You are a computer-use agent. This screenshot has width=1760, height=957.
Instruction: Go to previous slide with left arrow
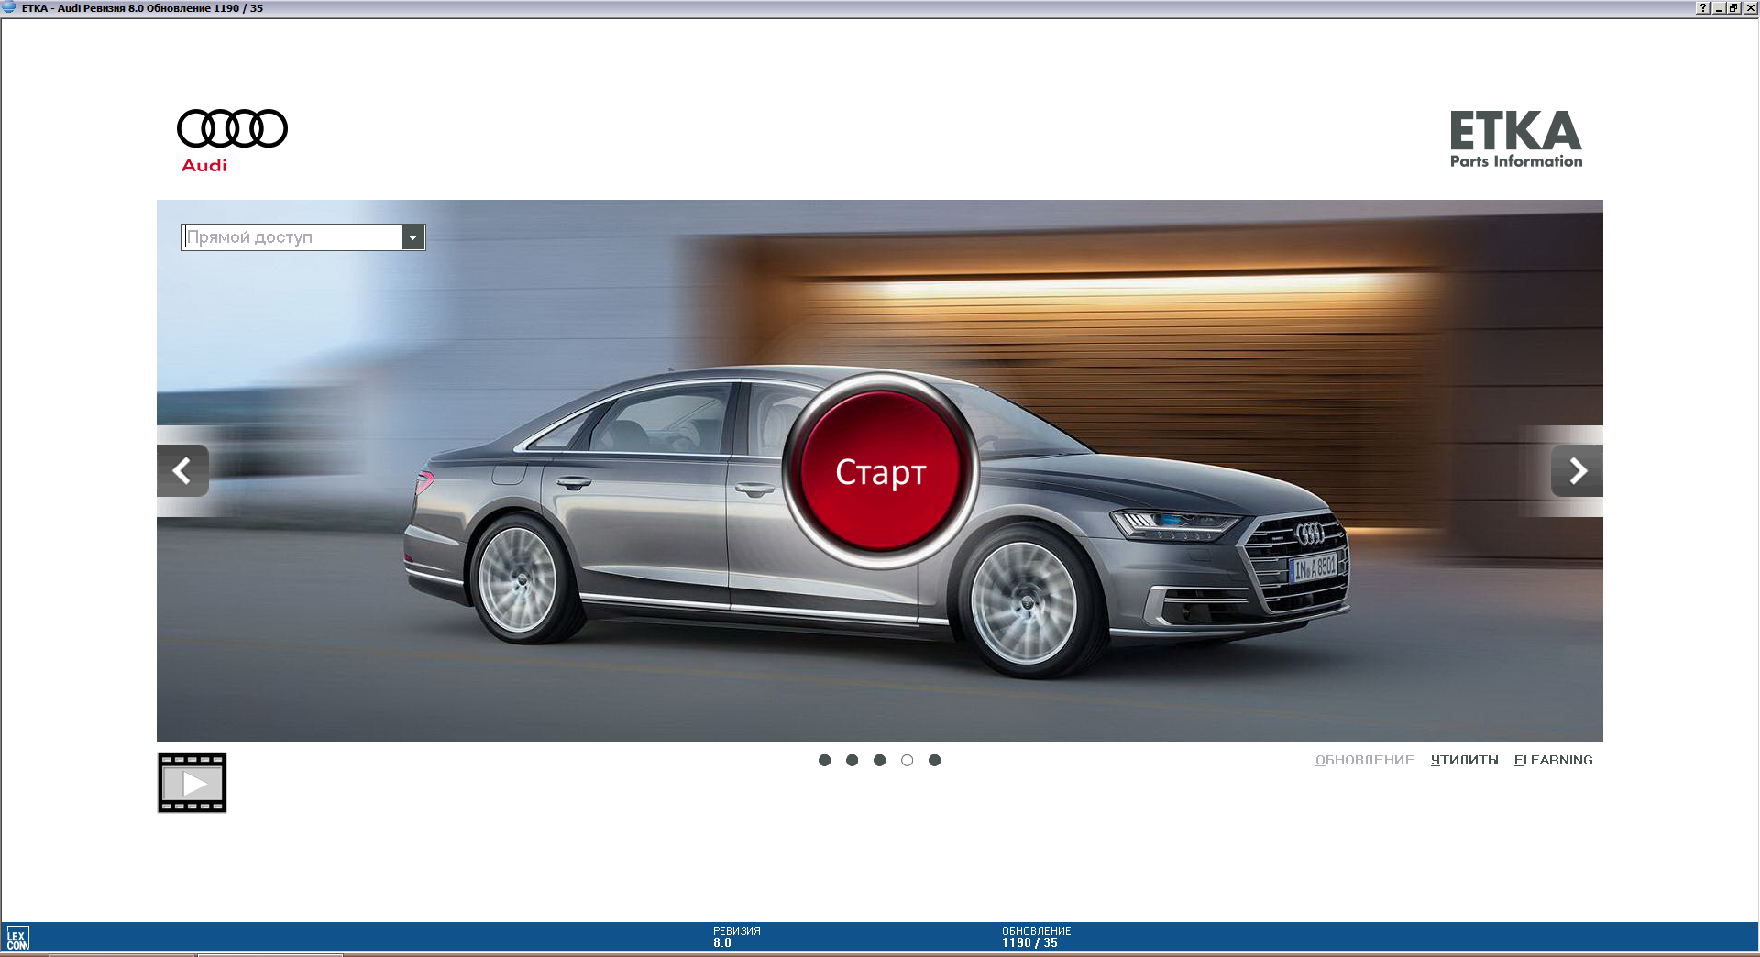coord(182,471)
